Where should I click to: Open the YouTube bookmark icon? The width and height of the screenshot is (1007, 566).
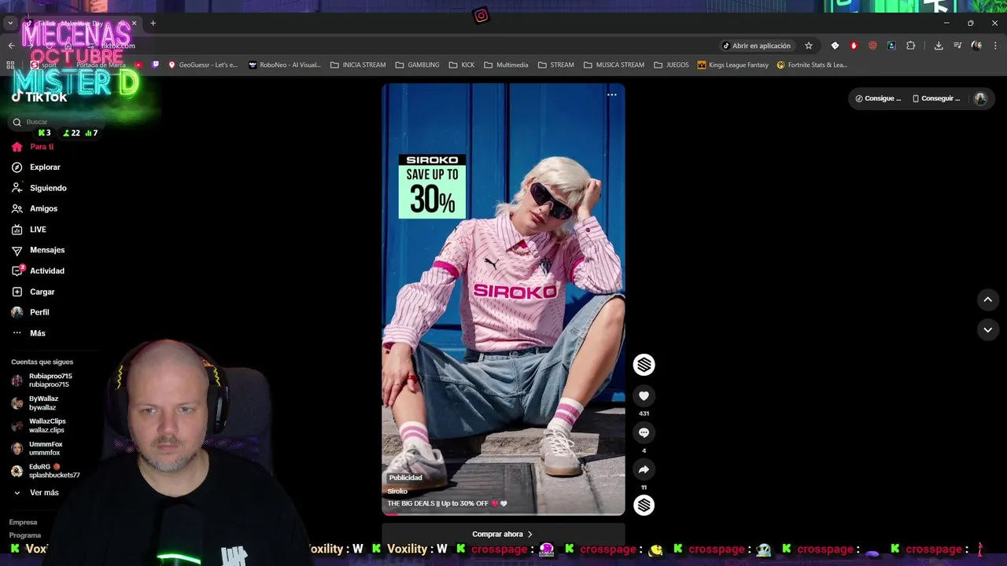coord(138,65)
